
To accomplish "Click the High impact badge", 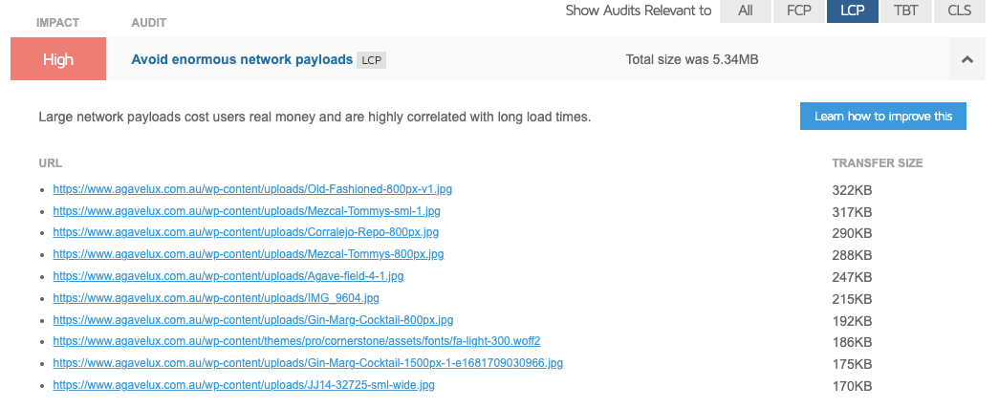I will 58,59.
